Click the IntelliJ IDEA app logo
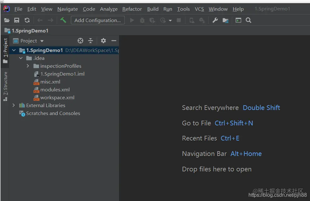The image size is (310, 201). point(7,9)
